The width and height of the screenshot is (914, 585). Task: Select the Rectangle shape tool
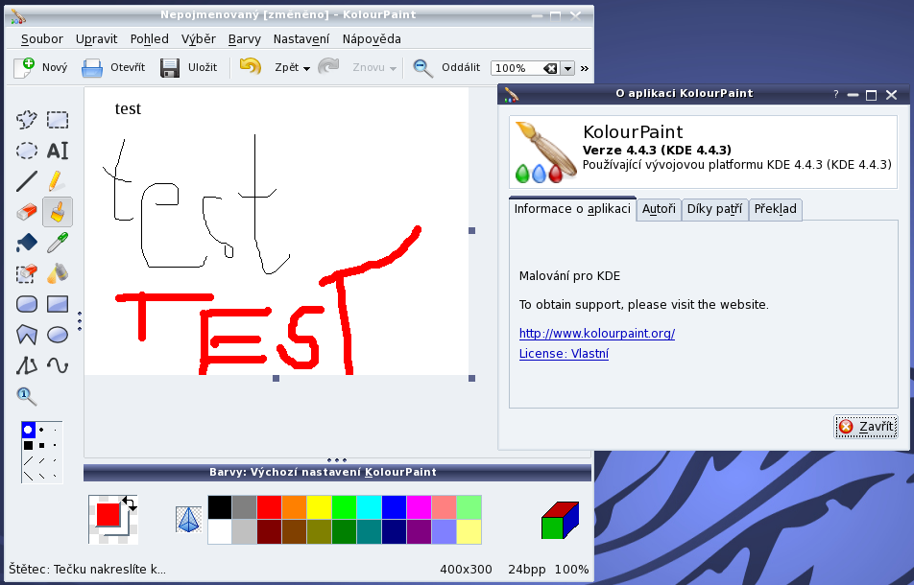pyautogui.click(x=58, y=304)
